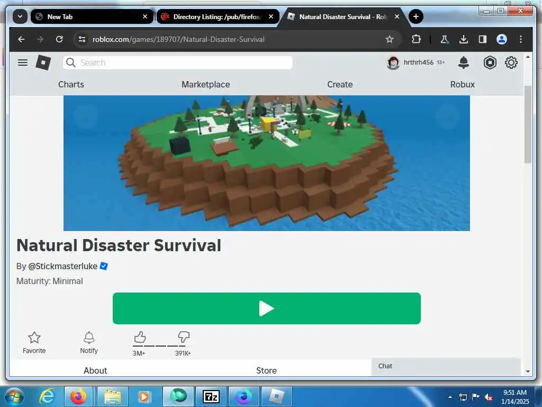Viewport: 542px width, 407px height.
Task: Switch to the About tab
Action: [95, 370]
